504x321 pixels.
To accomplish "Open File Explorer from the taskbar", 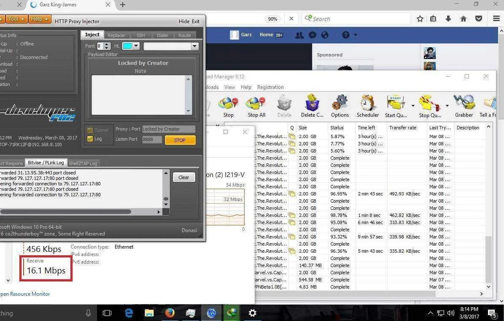I will click(149, 313).
